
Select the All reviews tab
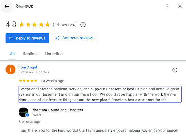coord(12,54)
